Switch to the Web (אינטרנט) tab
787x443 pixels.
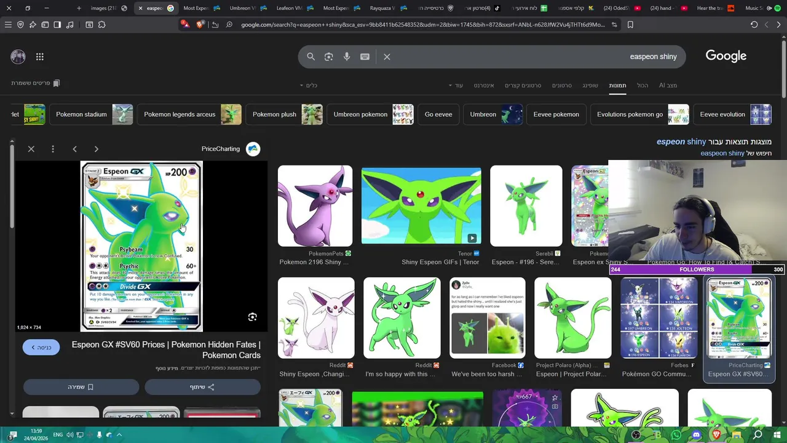(x=484, y=86)
